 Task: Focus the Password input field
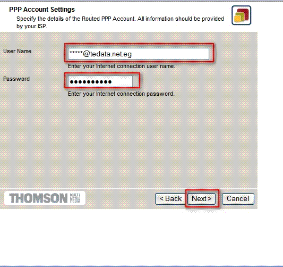100,81
